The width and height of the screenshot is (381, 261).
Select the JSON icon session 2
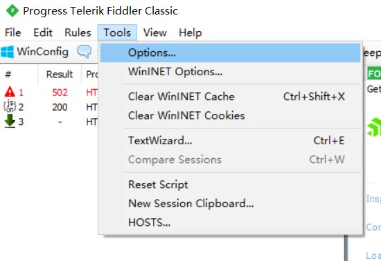pos(10,106)
